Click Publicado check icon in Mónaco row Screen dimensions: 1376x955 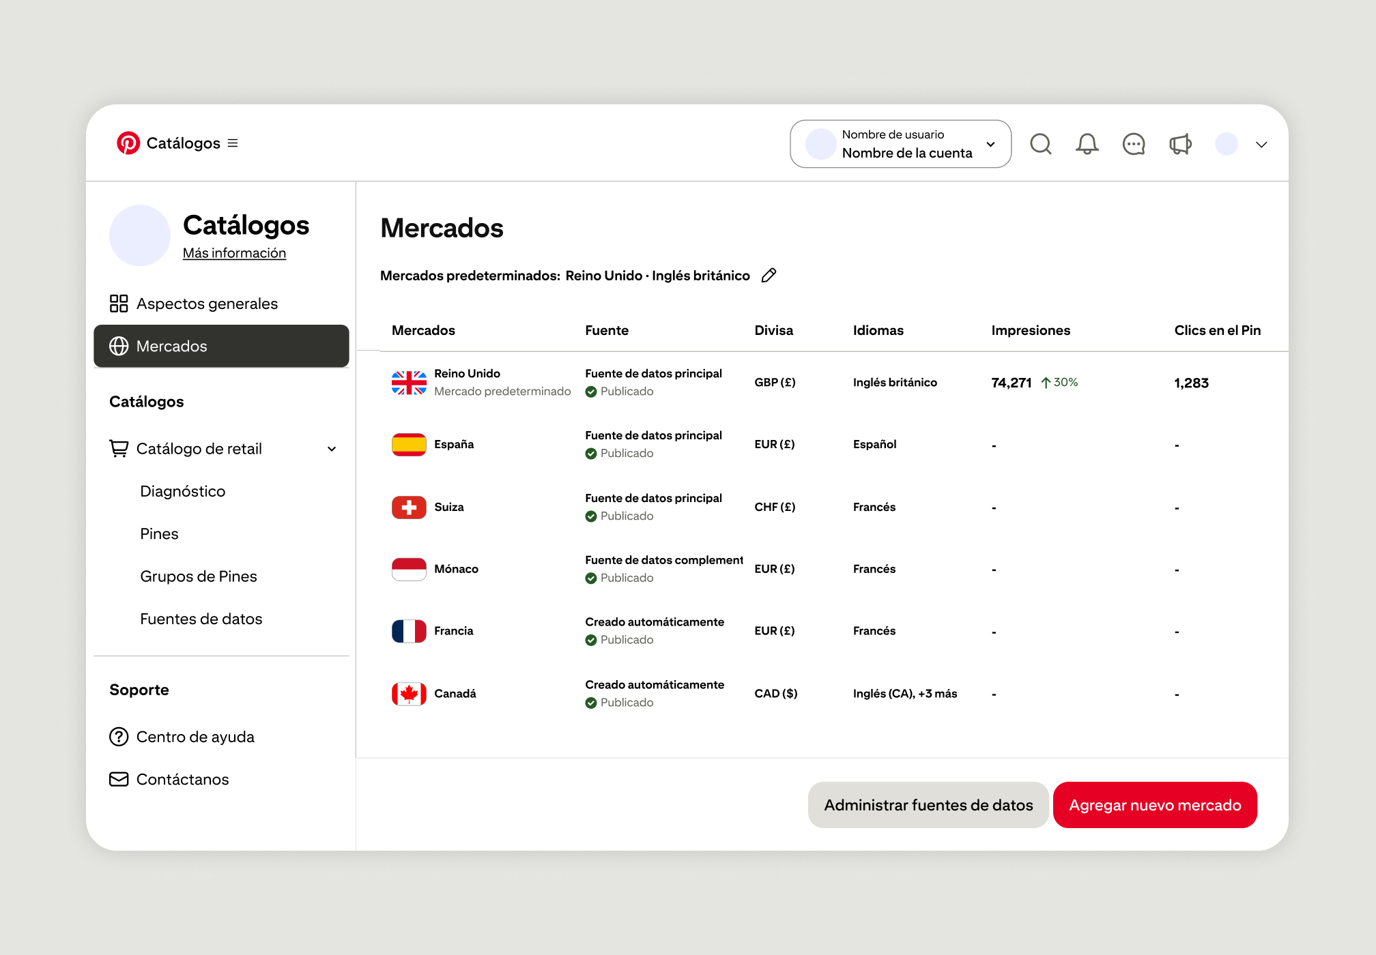[591, 578]
